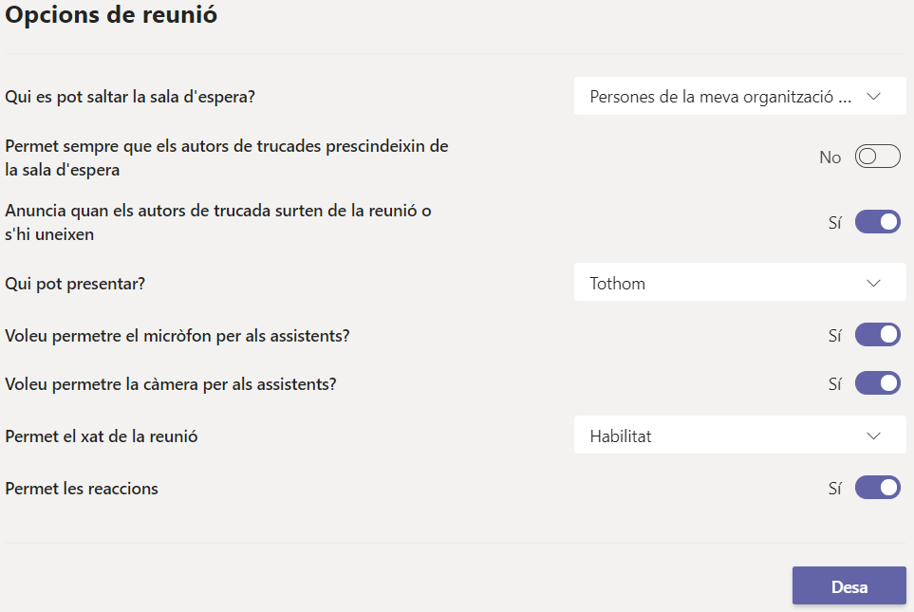Click the 'Qui es pot saltar la sala d'espera?' label
914x612 pixels.
(x=130, y=96)
